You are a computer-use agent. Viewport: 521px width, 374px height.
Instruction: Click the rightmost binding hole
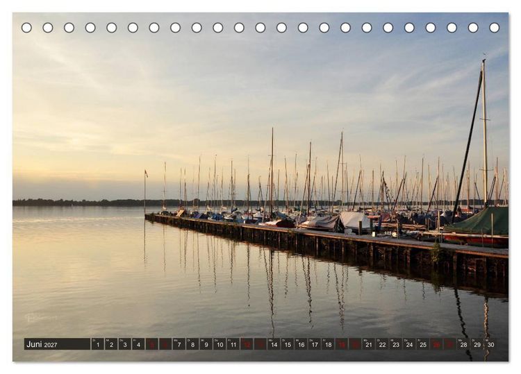(x=494, y=28)
